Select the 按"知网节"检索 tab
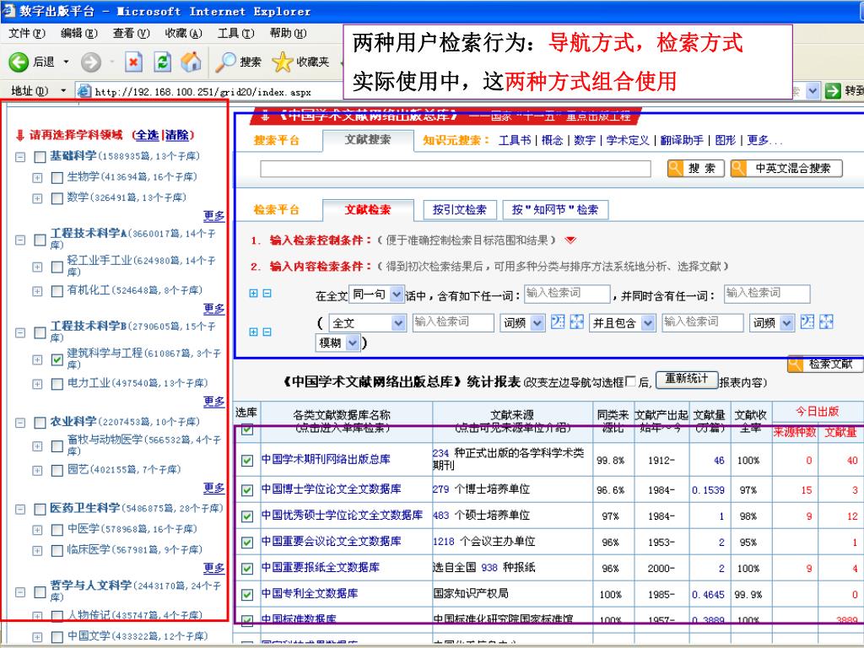The width and height of the screenshot is (864, 648). click(555, 209)
